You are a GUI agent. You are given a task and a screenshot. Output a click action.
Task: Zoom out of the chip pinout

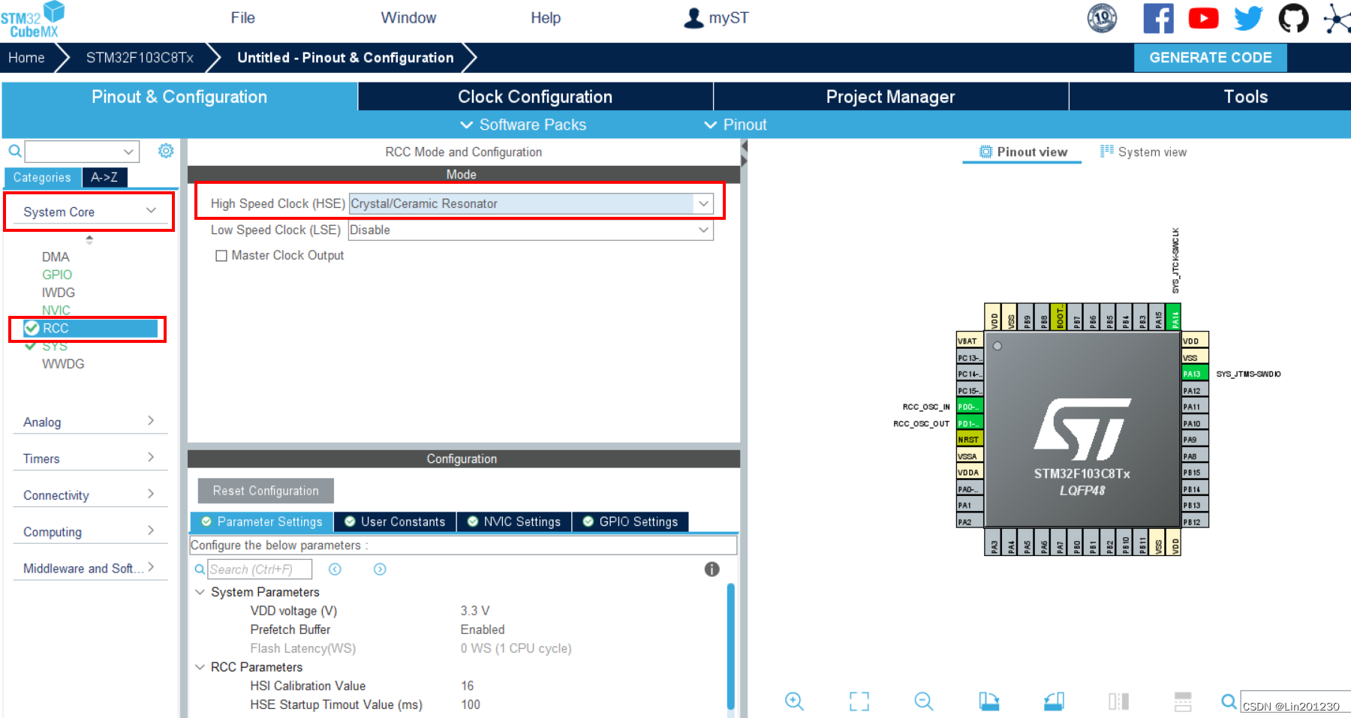click(924, 701)
